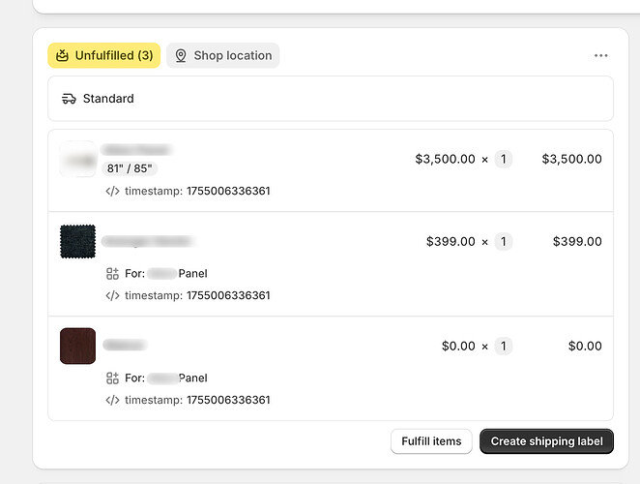Viewport: 640px width, 484px height.
Task: Click the Standard shipping method row
Action: click(x=331, y=99)
